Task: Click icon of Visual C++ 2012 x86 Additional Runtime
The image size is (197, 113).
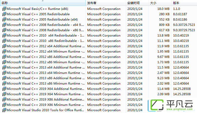Action: [x=4, y=57]
